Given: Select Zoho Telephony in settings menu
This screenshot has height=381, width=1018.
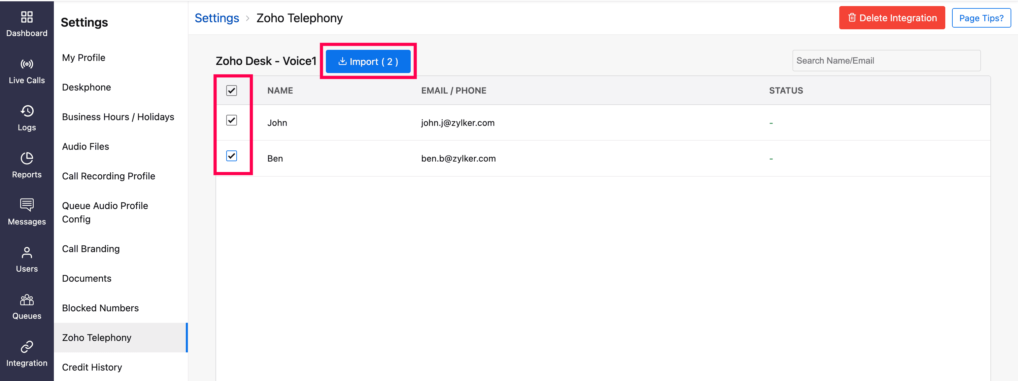Looking at the screenshot, I should (x=96, y=338).
